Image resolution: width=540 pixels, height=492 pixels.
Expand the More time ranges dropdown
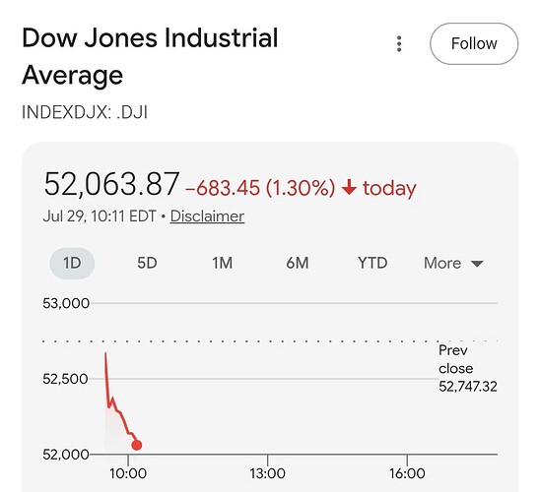(x=453, y=263)
